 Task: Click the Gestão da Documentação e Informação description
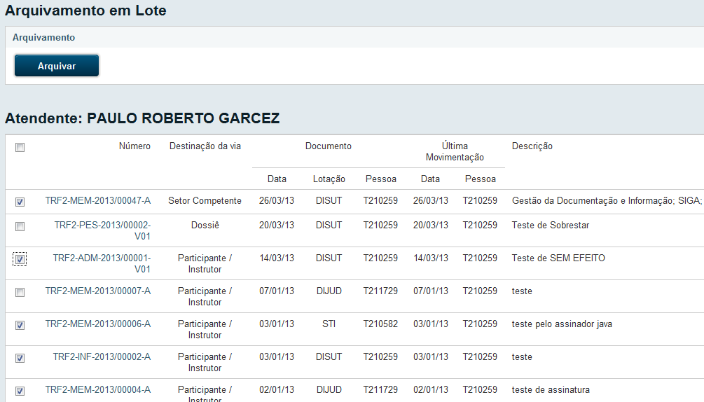tap(607, 200)
